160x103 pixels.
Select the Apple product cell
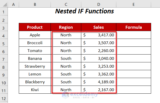click(35, 35)
